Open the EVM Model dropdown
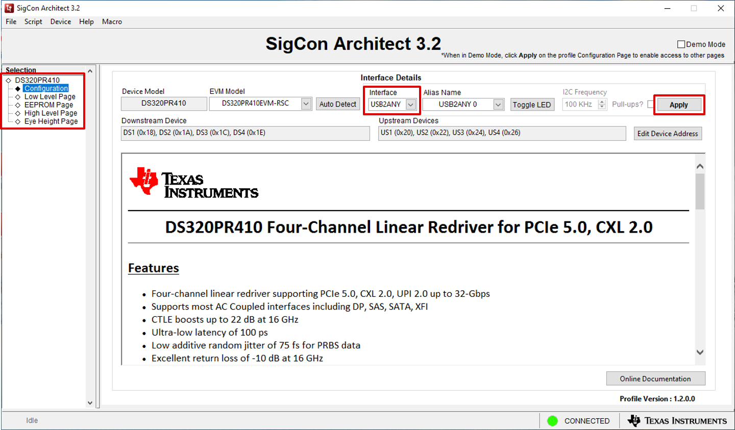 pyautogui.click(x=306, y=104)
